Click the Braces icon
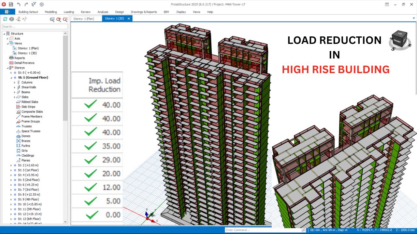Viewport: 417px width, 234px height. 19,141
